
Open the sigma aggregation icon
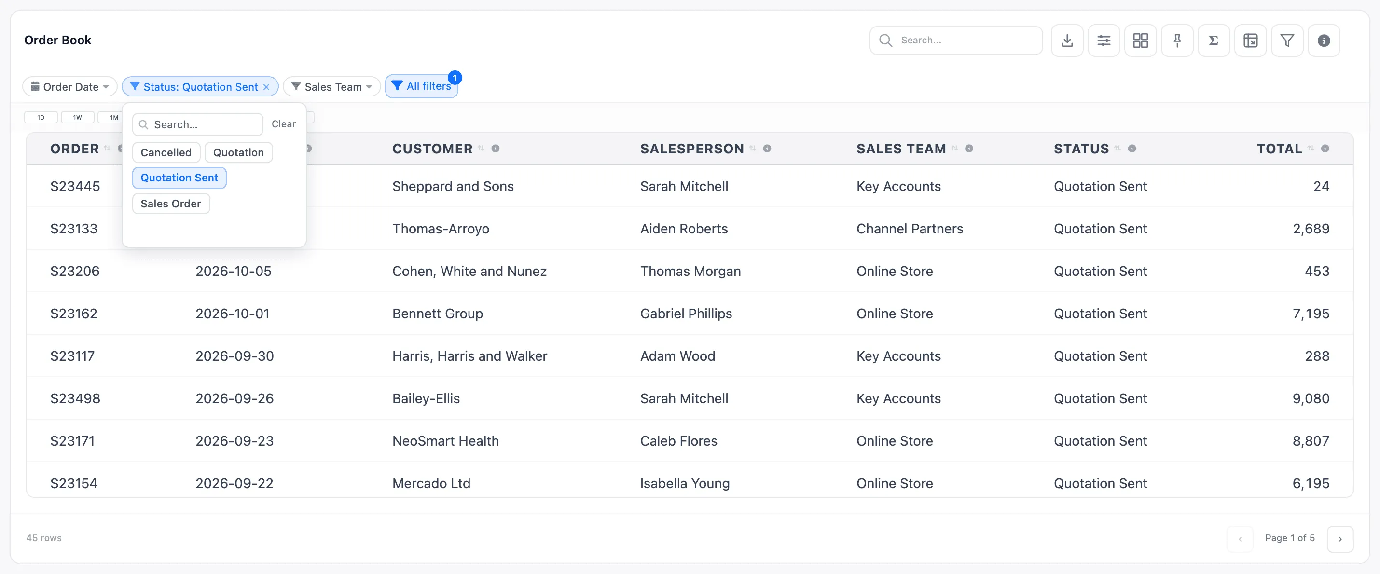click(x=1214, y=40)
